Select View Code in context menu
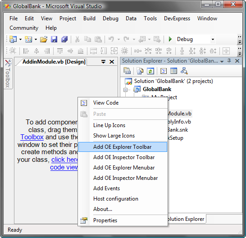This screenshot has height=238, width=246. coord(123,103)
